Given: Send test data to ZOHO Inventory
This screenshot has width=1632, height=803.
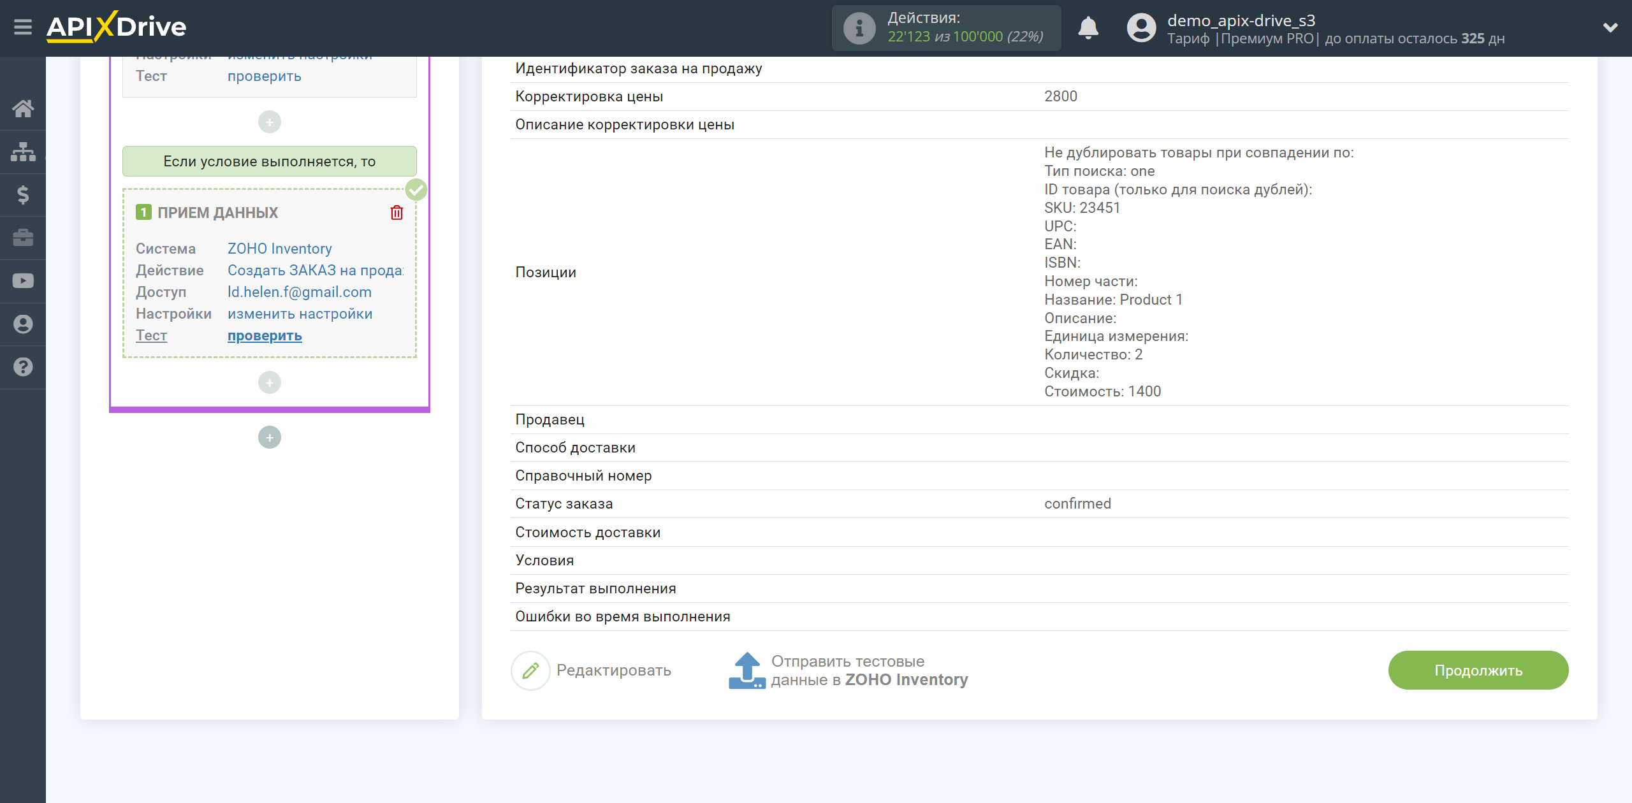Looking at the screenshot, I should pyautogui.click(x=869, y=670).
